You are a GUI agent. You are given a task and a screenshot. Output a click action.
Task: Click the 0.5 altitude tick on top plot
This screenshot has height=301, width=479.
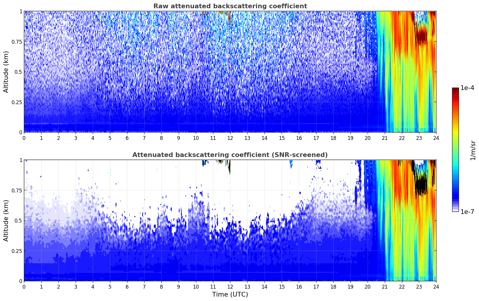(18, 72)
